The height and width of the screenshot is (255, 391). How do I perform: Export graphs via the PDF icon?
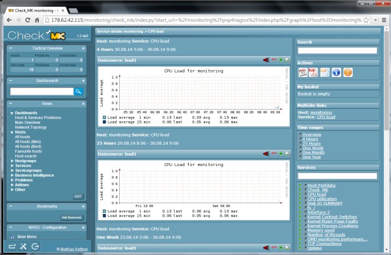(x=313, y=73)
